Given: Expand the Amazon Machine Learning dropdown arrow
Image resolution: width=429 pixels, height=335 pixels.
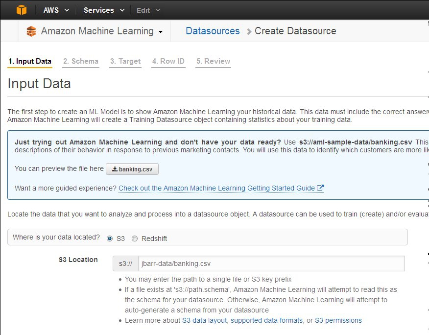Looking at the screenshot, I should pyautogui.click(x=161, y=32).
